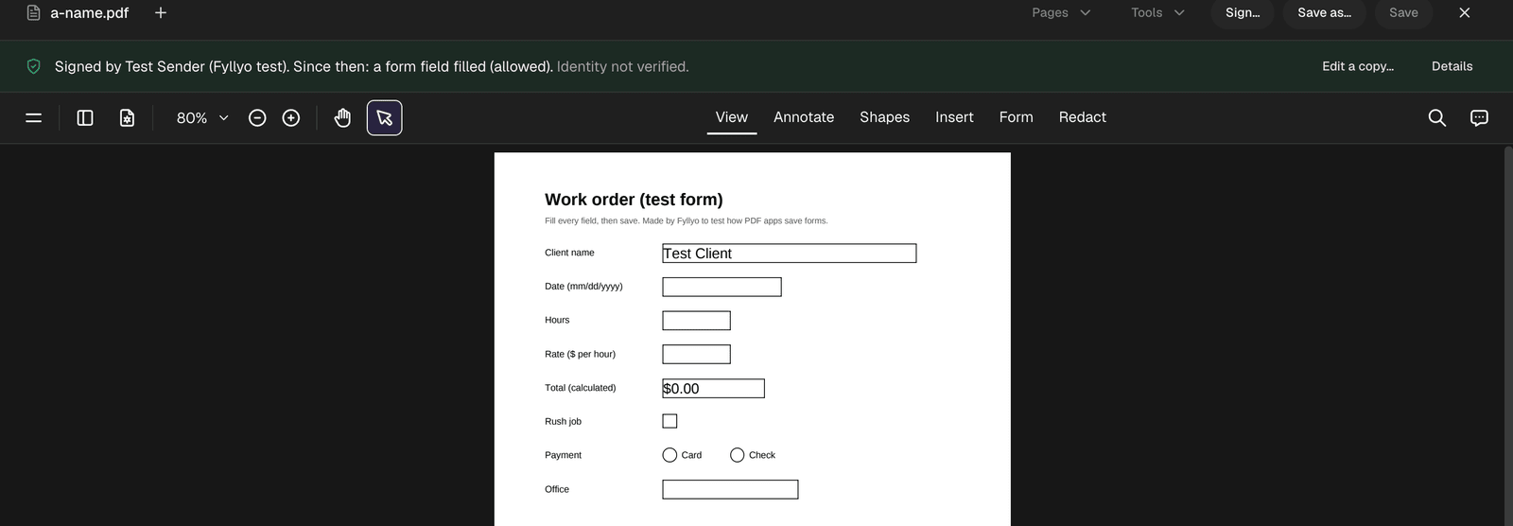Viewport: 1513px width, 526px height.
Task: Switch to the Shapes tab
Action: (x=884, y=117)
